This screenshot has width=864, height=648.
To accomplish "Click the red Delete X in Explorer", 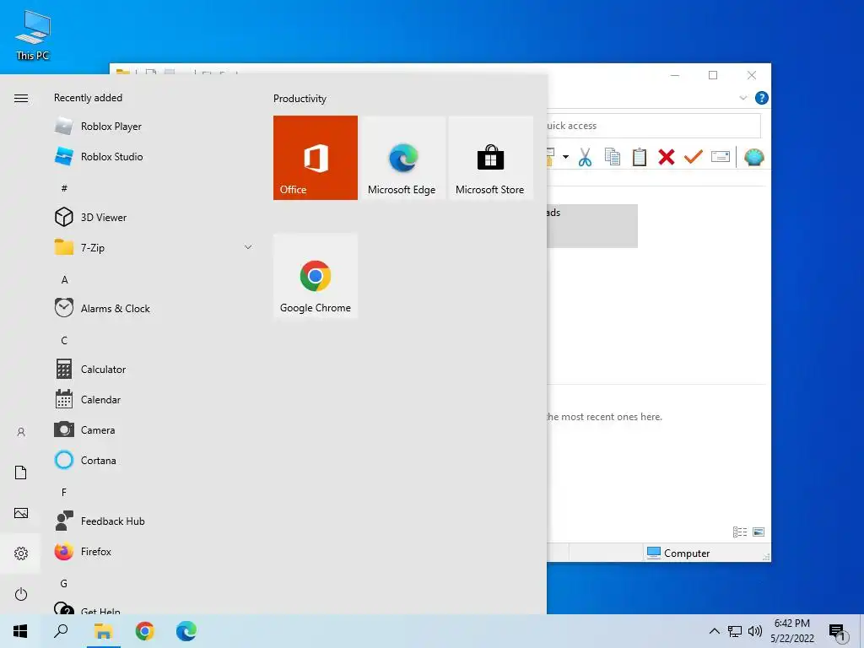I will pyautogui.click(x=667, y=157).
